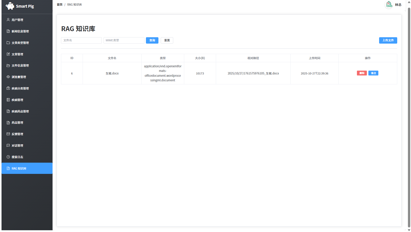The width and height of the screenshot is (411, 232).
Task: Click the 疾病药品管理 document icon
Action: point(8,111)
